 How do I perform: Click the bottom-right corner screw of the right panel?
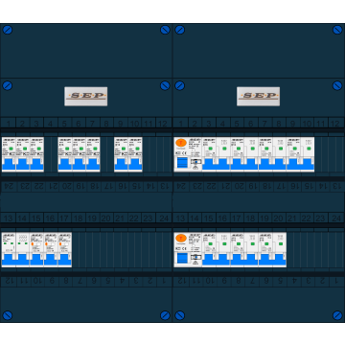(x=337, y=315)
